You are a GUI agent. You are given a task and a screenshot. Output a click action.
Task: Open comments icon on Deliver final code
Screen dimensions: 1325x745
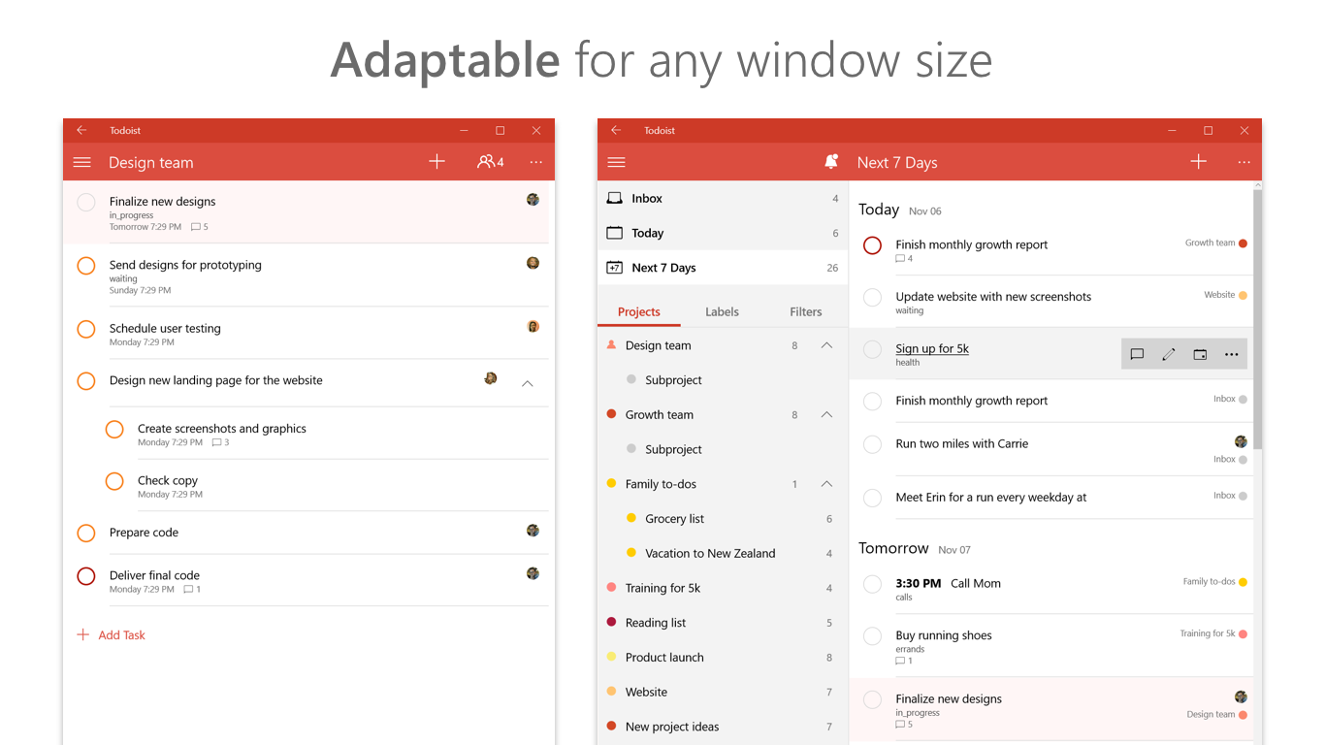click(x=189, y=589)
